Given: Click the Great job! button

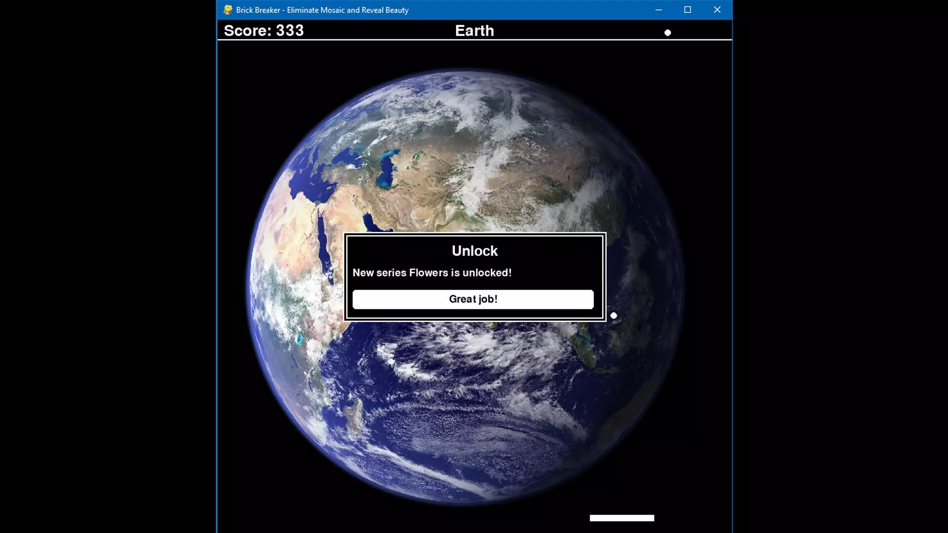Looking at the screenshot, I should [473, 299].
